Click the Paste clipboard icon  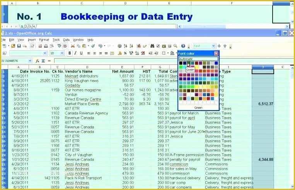point(84,46)
